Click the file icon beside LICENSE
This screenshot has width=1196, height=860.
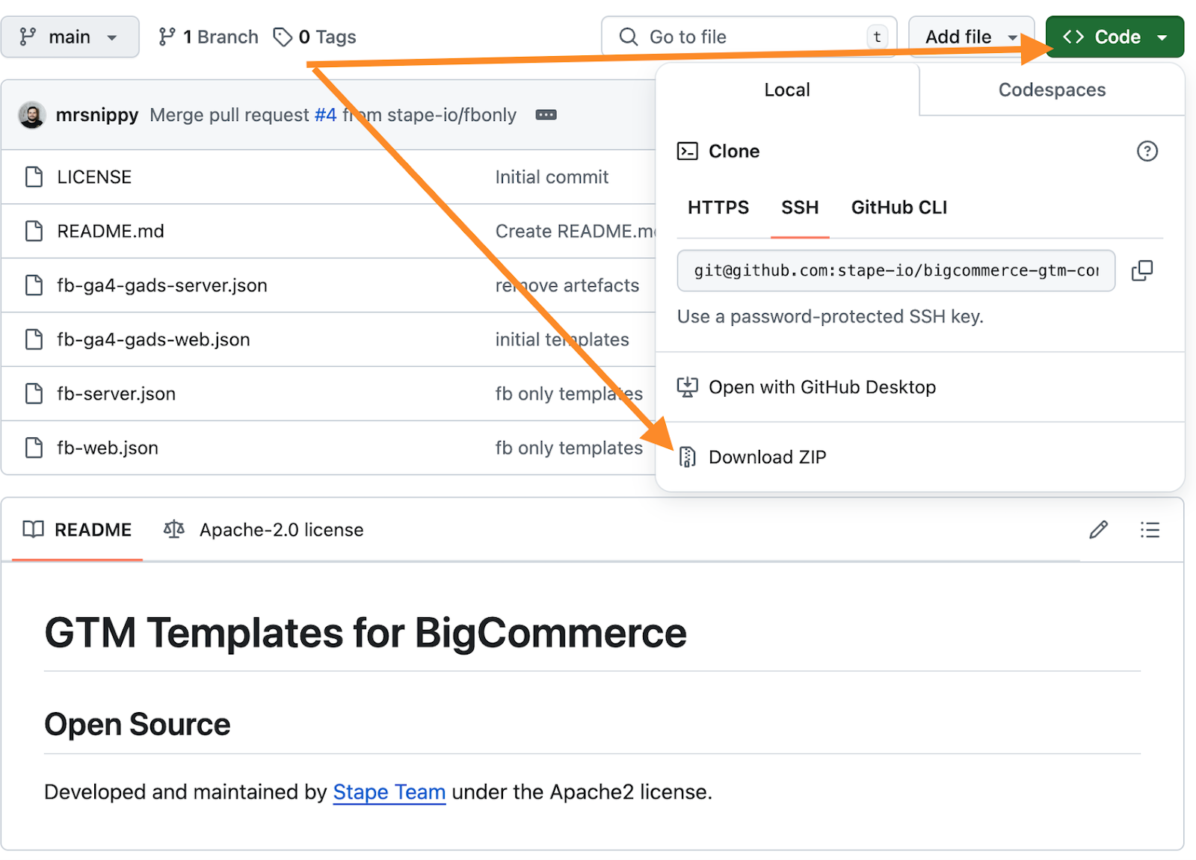(34, 177)
